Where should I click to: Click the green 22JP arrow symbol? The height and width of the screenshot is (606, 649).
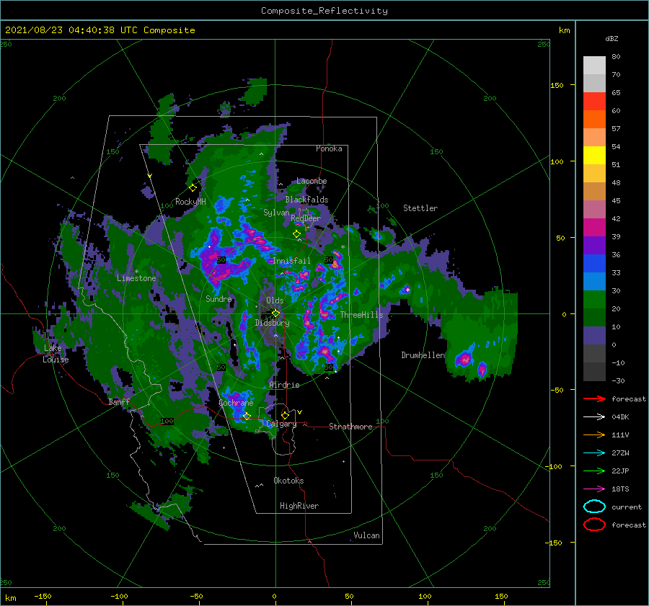[x=594, y=471]
